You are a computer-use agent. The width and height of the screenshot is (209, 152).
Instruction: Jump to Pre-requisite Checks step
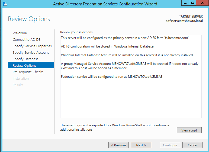[28, 72]
